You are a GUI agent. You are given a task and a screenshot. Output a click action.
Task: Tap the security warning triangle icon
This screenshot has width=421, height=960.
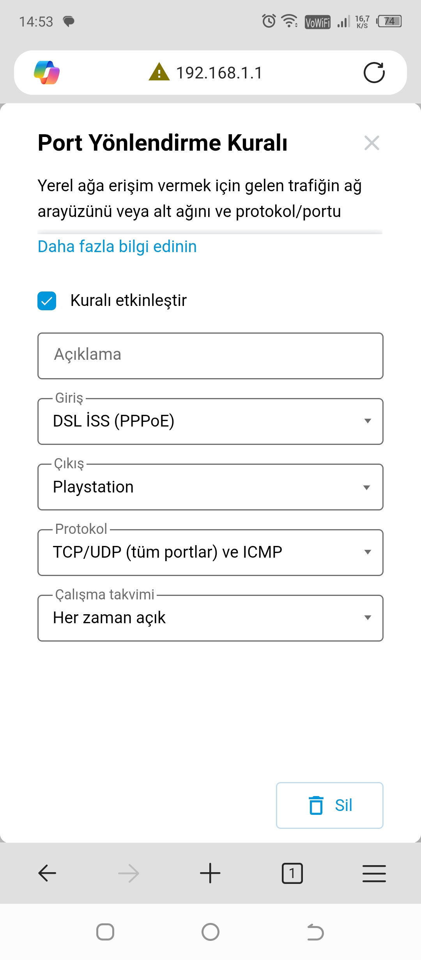159,72
